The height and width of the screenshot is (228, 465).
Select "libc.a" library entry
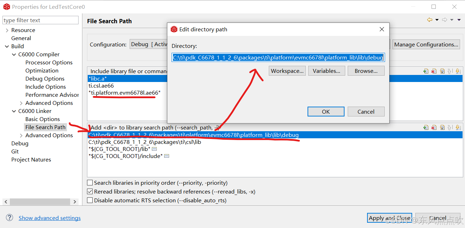[x=275, y=78]
